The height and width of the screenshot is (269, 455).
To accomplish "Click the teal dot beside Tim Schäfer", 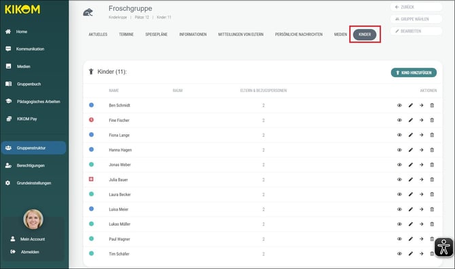I will tap(91, 253).
